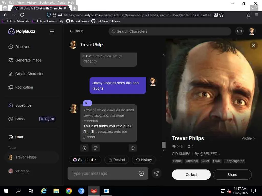This screenshot has width=262, height=196.
Task: Generate image from message icon
Action: click(96, 148)
